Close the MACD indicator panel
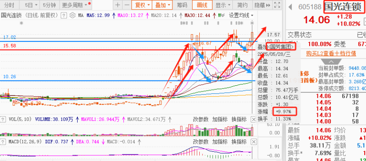366x161 pixels. click(254, 142)
